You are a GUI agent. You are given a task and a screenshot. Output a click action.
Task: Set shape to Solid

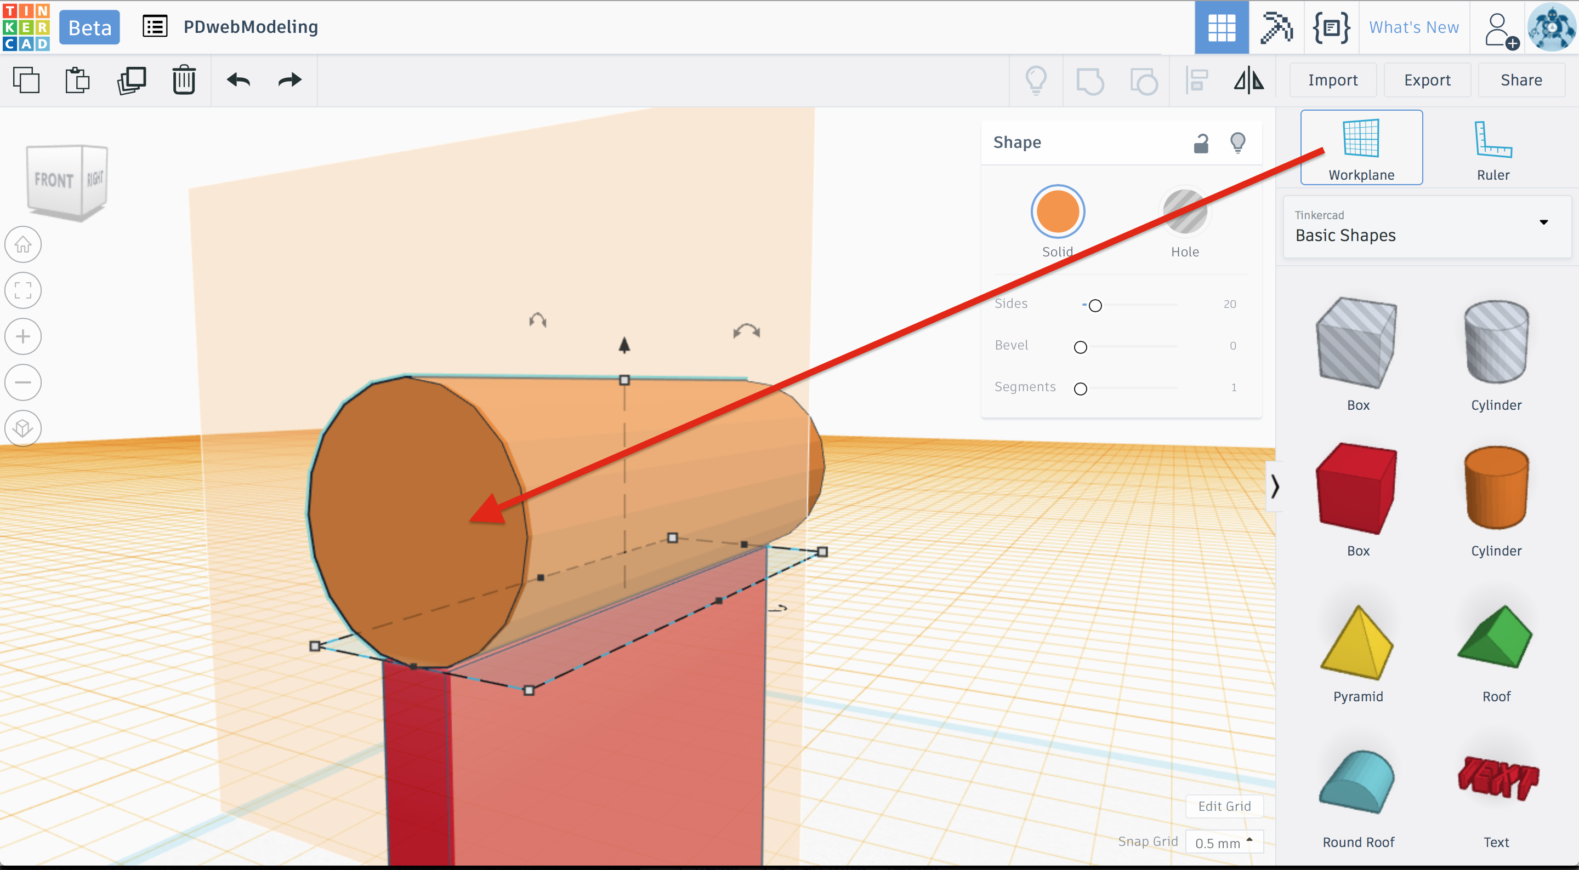pos(1058,212)
